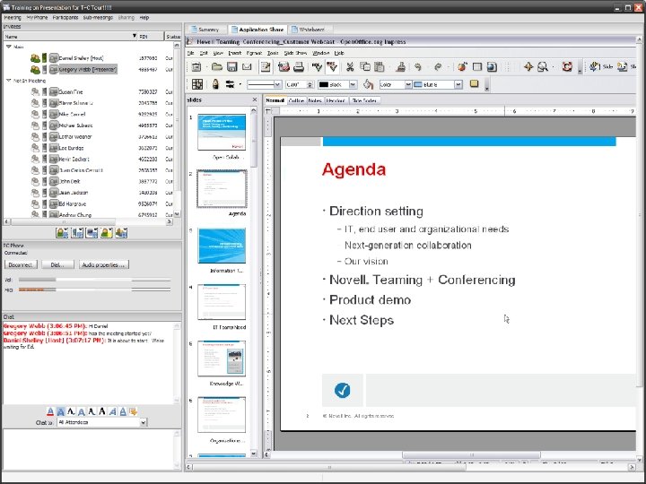Open the My Phone menu
The image size is (646, 484).
[37, 18]
